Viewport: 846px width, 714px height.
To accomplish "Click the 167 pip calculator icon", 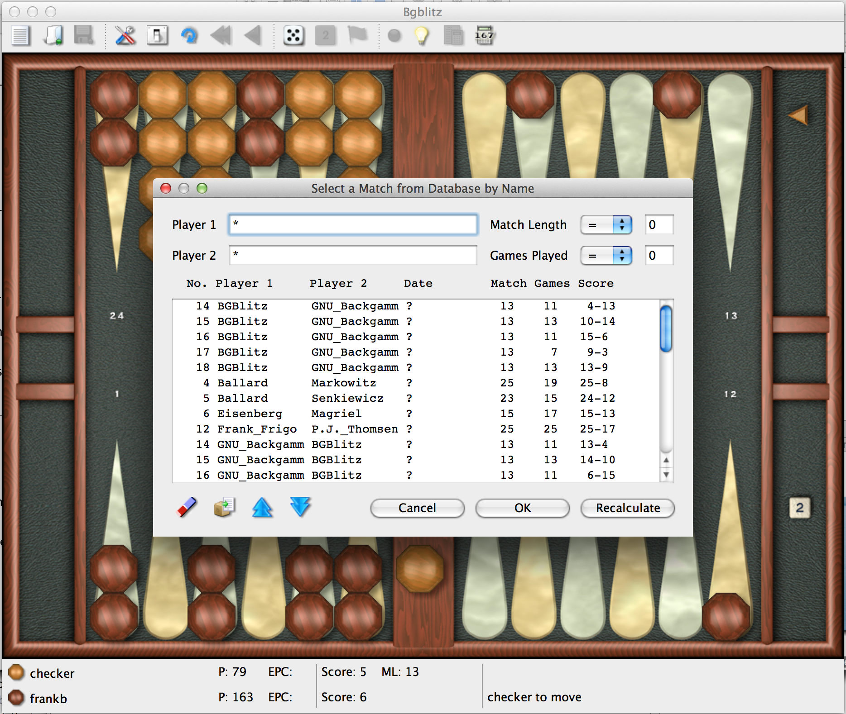I will click(485, 36).
